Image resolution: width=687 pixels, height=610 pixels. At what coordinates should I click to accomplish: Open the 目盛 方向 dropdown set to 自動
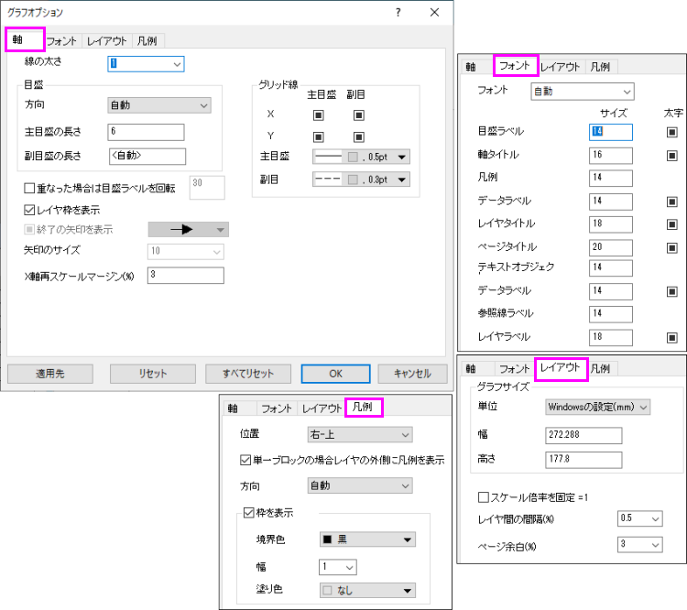pos(159,105)
